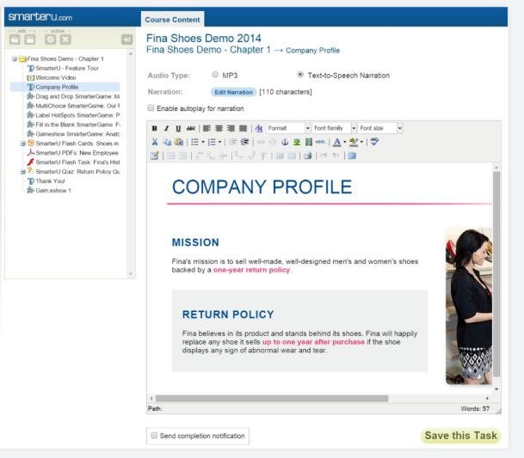Copy the selected content

click(x=167, y=142)
